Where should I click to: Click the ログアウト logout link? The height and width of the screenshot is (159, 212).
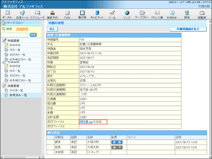pyautogui.click(x=206, y=2)
